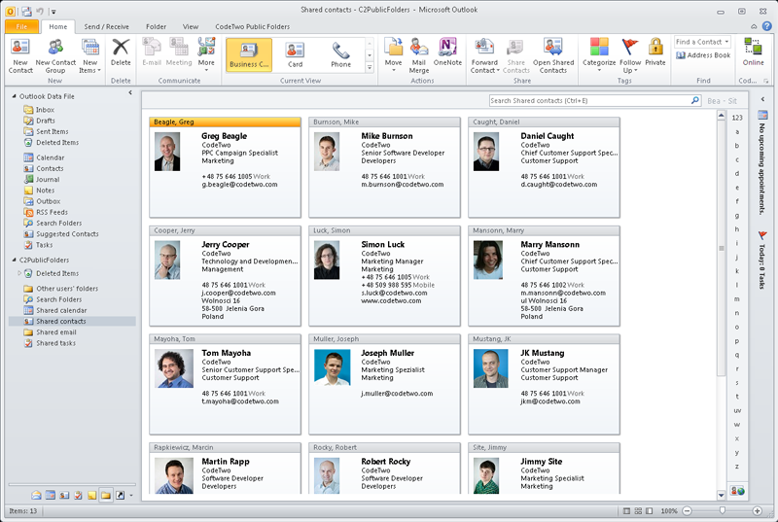
Task: Click New Contact Group icon
Action: coord(55,56)
